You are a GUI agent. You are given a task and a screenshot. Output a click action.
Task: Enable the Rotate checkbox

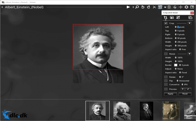(166, 77)
